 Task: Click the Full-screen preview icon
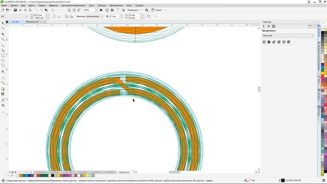pos(101,10)
